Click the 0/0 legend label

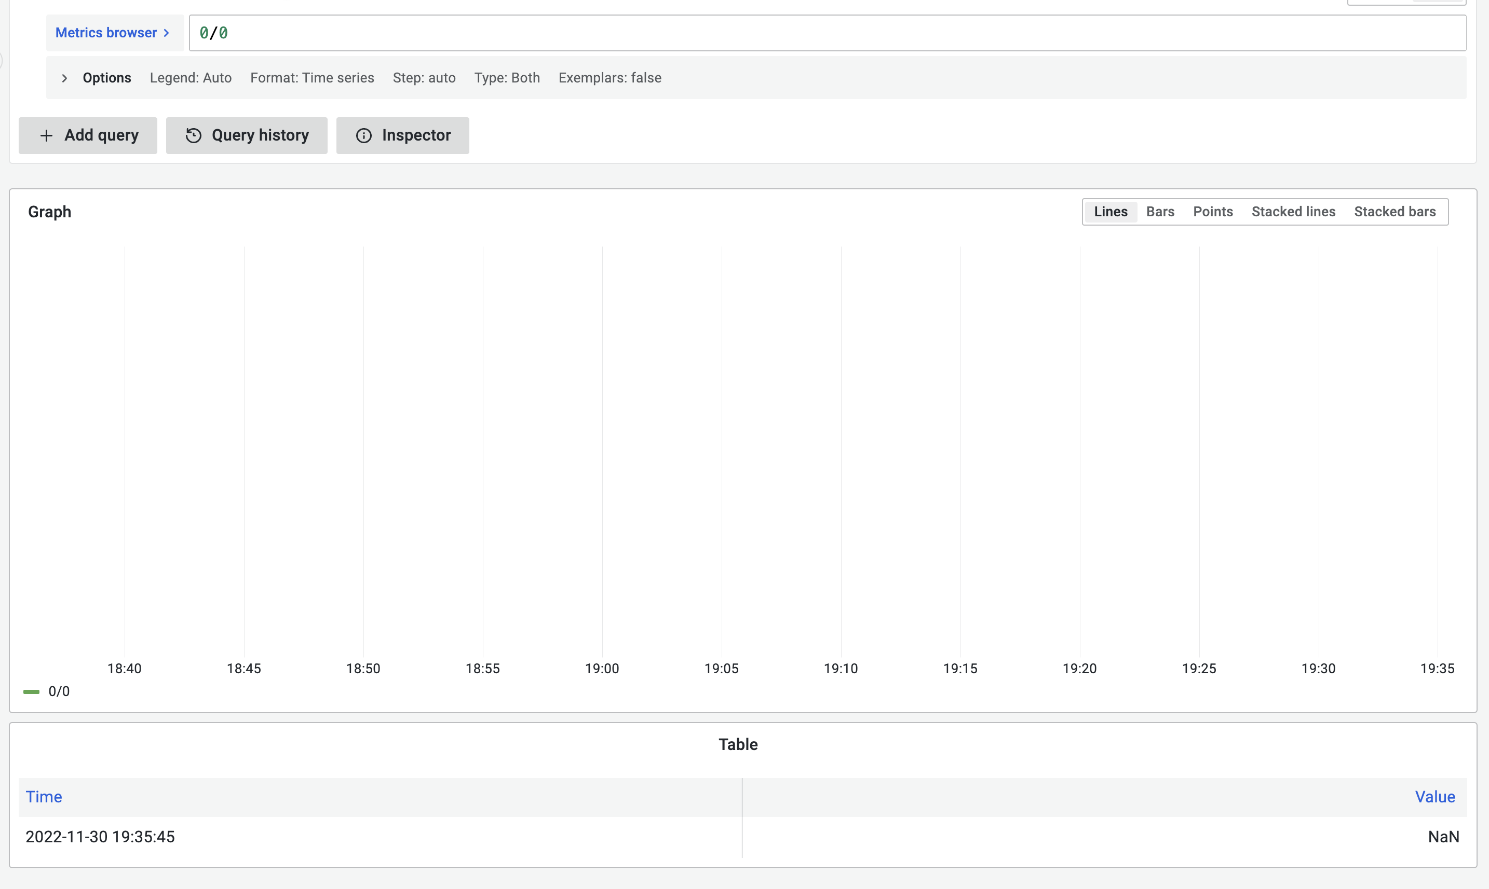[x=59, y=691]
